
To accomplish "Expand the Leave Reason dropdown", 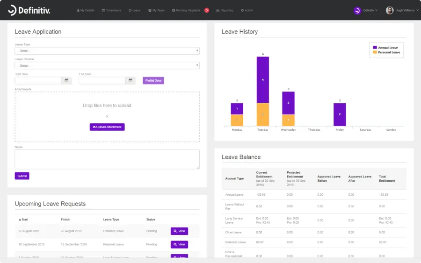I will [x=107, y=65].
